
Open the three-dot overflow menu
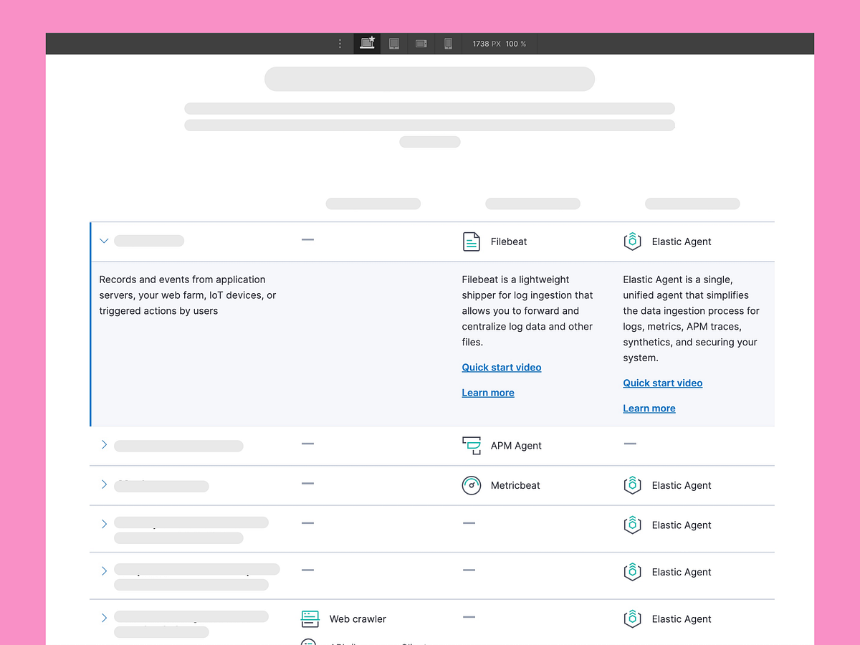(x=340, y=43)
